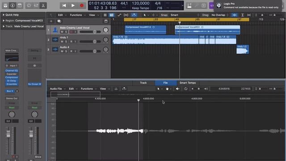This screenshot has width=286, height=161.
Task: Open the Compressor plugin slot
Action: pos(12,77)
